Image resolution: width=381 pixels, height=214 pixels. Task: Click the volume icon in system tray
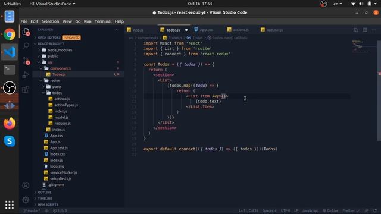tap(361, 4)
